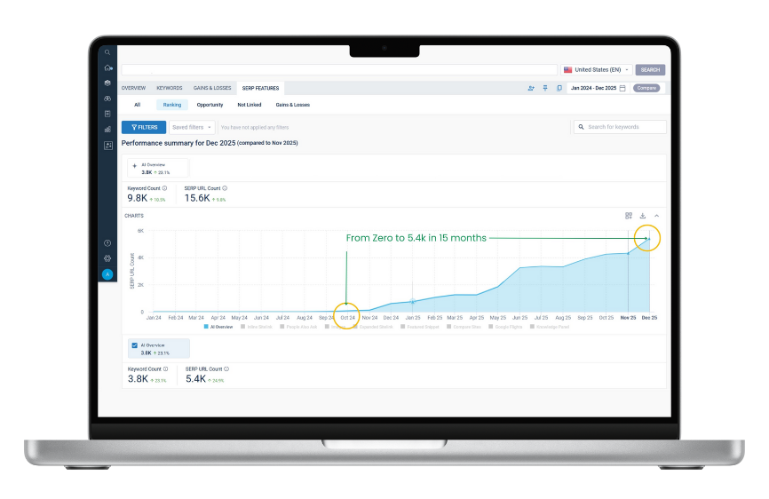The image size is (769, 499).
Task: Toggle Compare Sites legend item
Action: (464, 327)
